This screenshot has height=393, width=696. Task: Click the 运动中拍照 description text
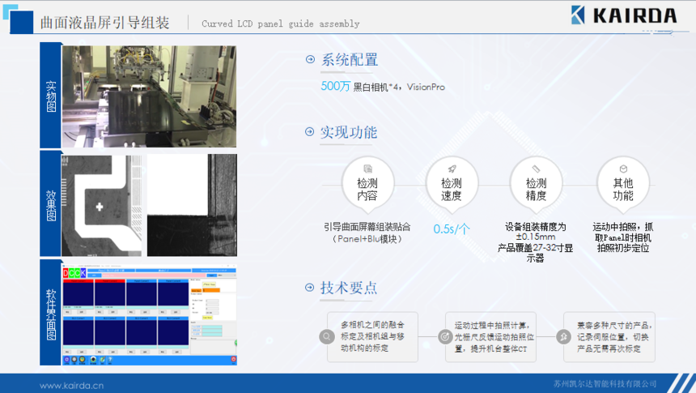coord(623,237)
